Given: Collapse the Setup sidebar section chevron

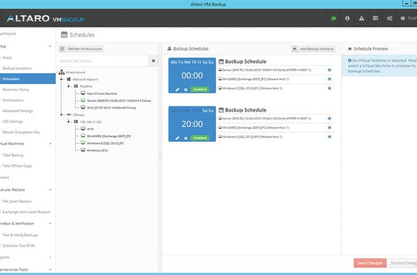Looking at the screenshot, I should [x=50, y=46].
